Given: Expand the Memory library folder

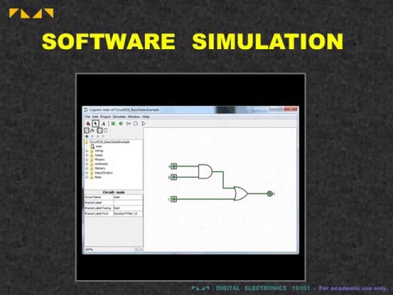Looking at the screenshot, I should point(87,168).
